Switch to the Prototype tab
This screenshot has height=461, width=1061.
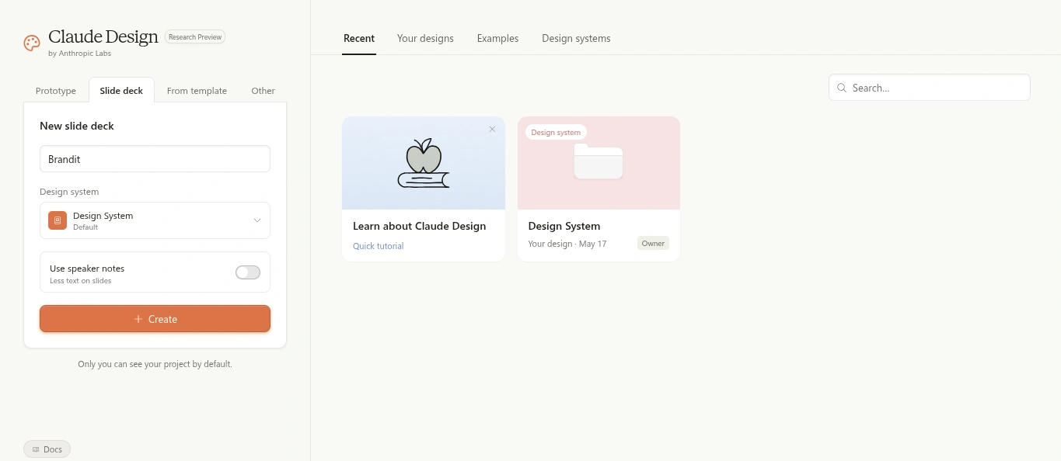56,91
